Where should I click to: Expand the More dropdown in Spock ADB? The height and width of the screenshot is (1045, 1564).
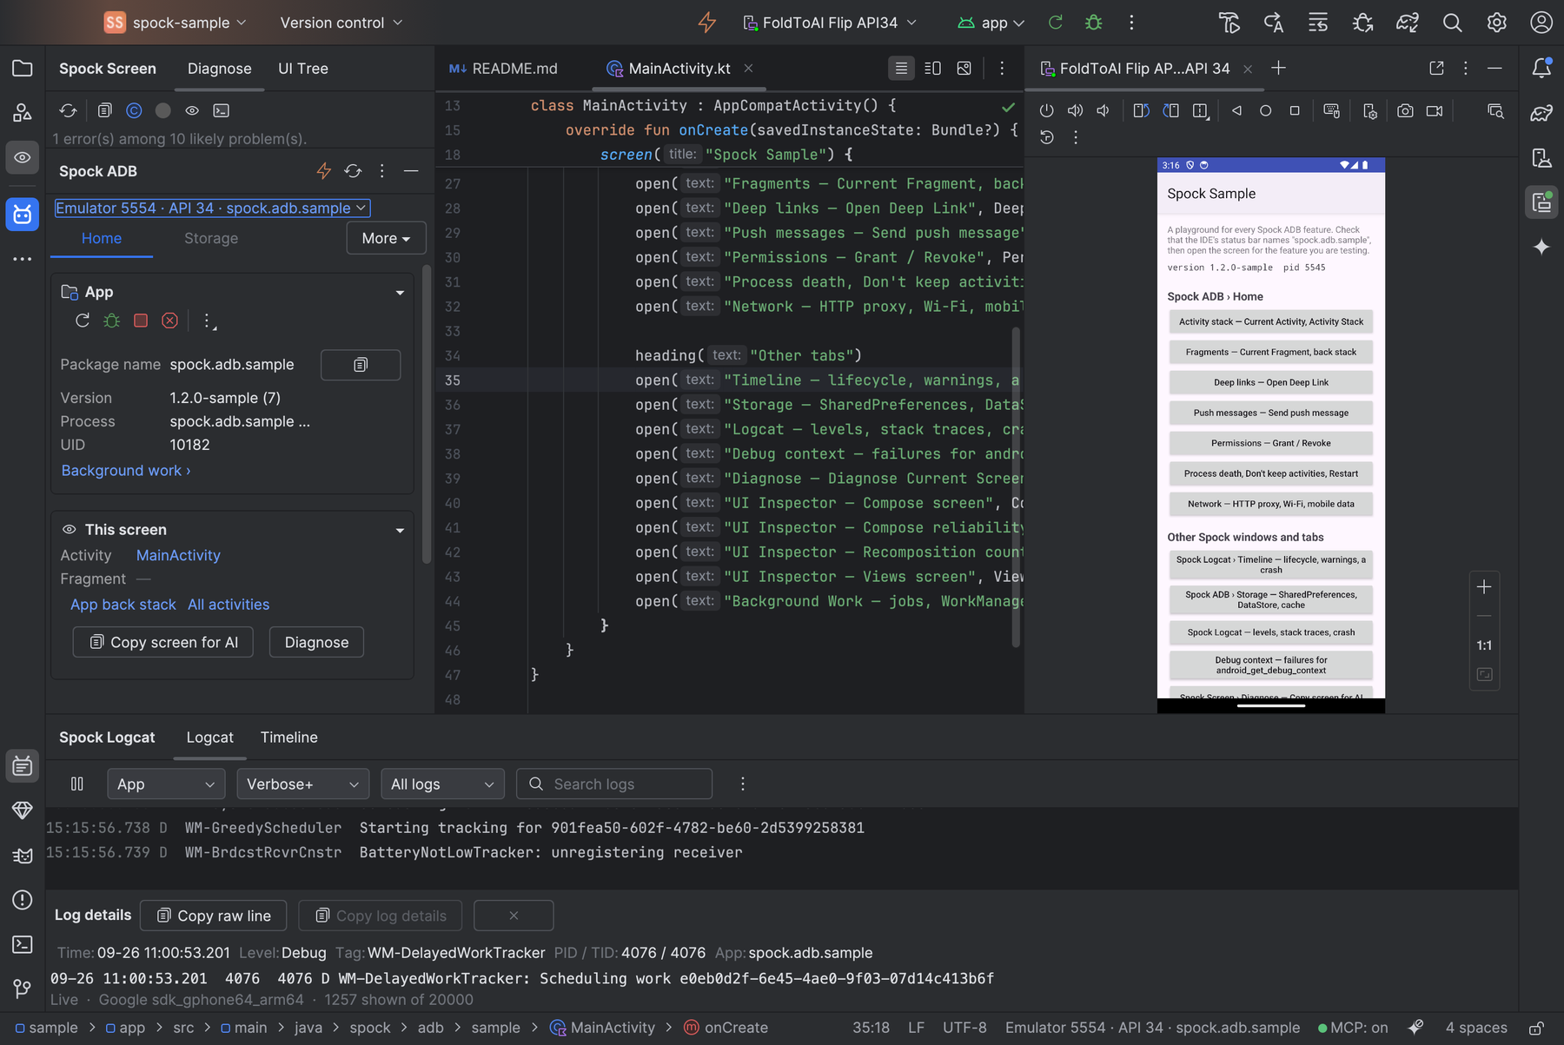386,238
